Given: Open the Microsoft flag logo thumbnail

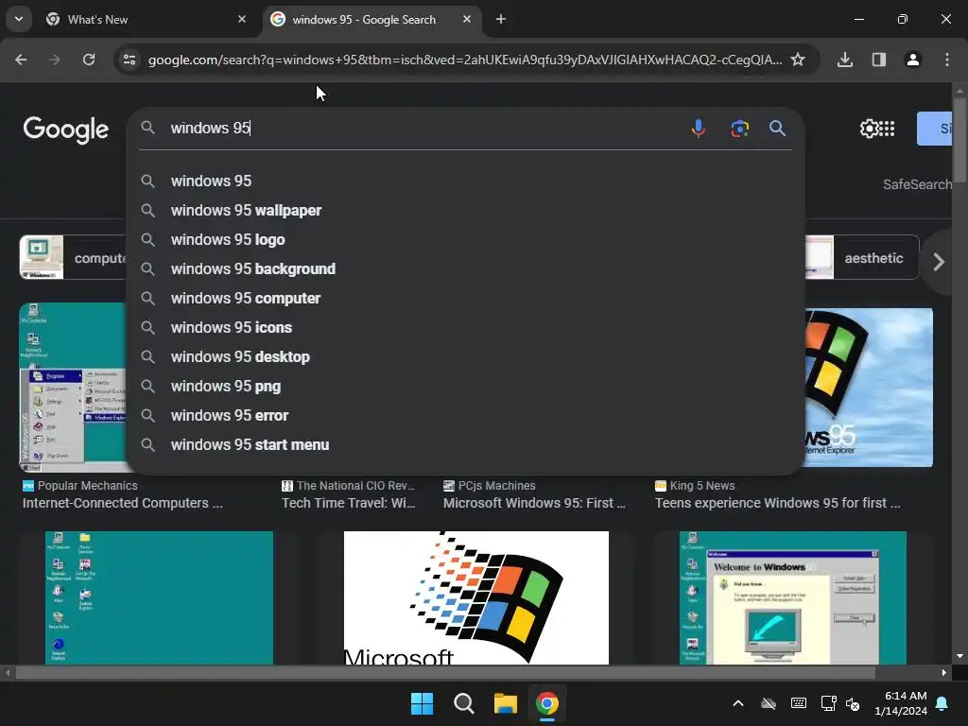Looking at the screenshot, I should (476, 597).
